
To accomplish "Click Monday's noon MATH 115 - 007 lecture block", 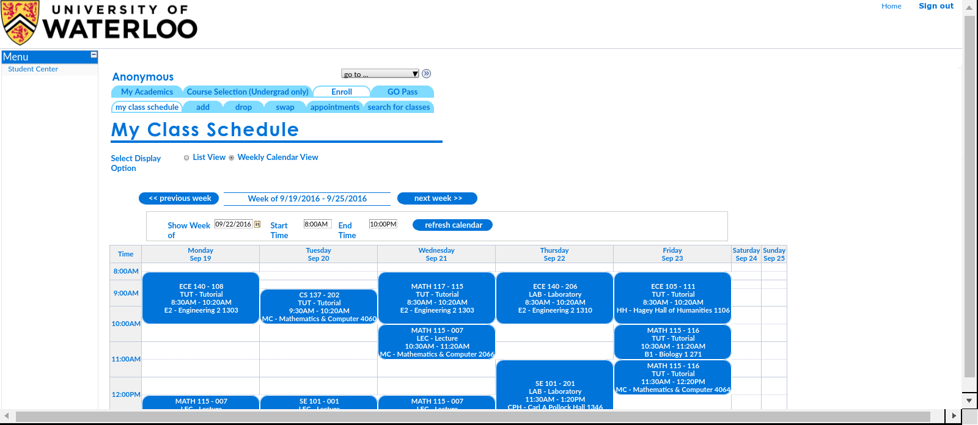I will tap(201, 403).
